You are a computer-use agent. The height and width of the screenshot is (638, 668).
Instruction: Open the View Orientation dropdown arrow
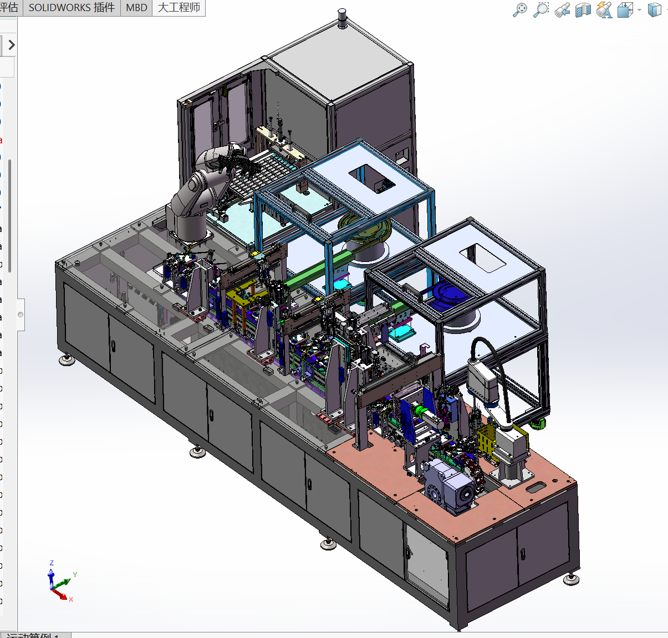pos(639,10)
